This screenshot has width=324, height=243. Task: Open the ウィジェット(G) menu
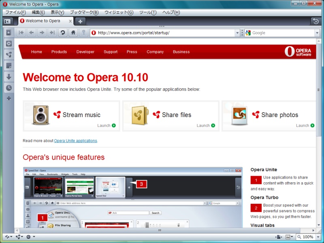click(x=119, y=13)
